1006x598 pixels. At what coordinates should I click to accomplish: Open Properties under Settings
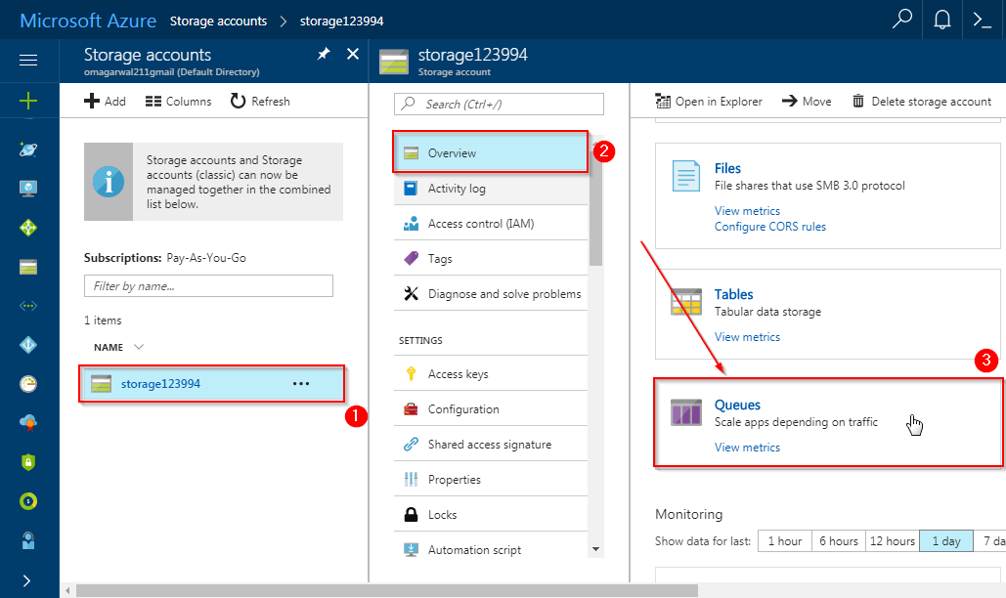click(x=490, y=480)
